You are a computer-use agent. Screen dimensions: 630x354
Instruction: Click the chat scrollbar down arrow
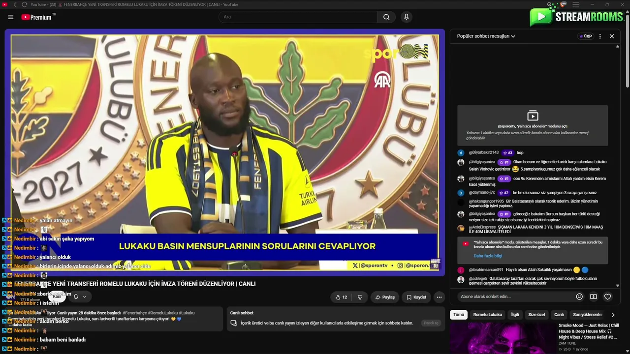click(618, 285)
